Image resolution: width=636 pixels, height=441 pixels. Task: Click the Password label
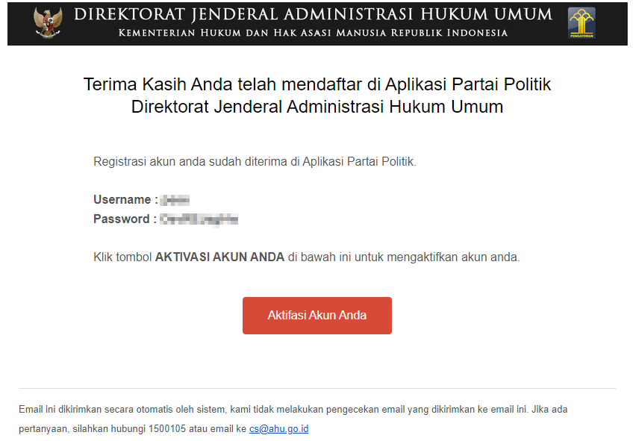125,219
